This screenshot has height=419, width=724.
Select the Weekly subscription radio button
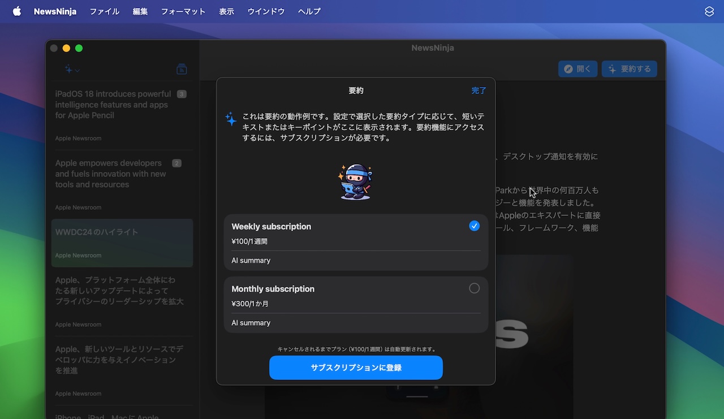tap(474, 226)
